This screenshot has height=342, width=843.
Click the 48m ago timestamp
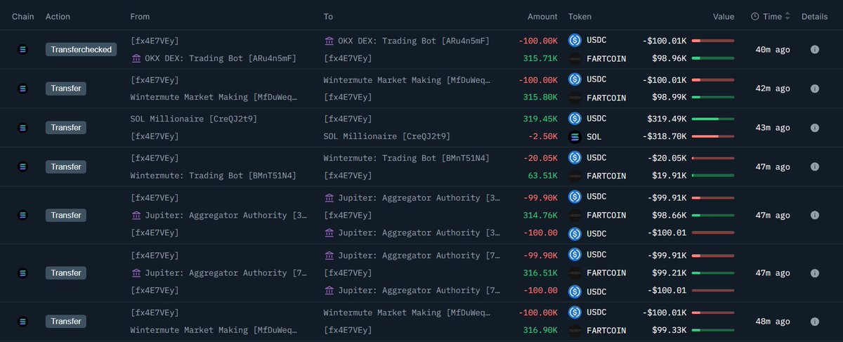point(773,321)
